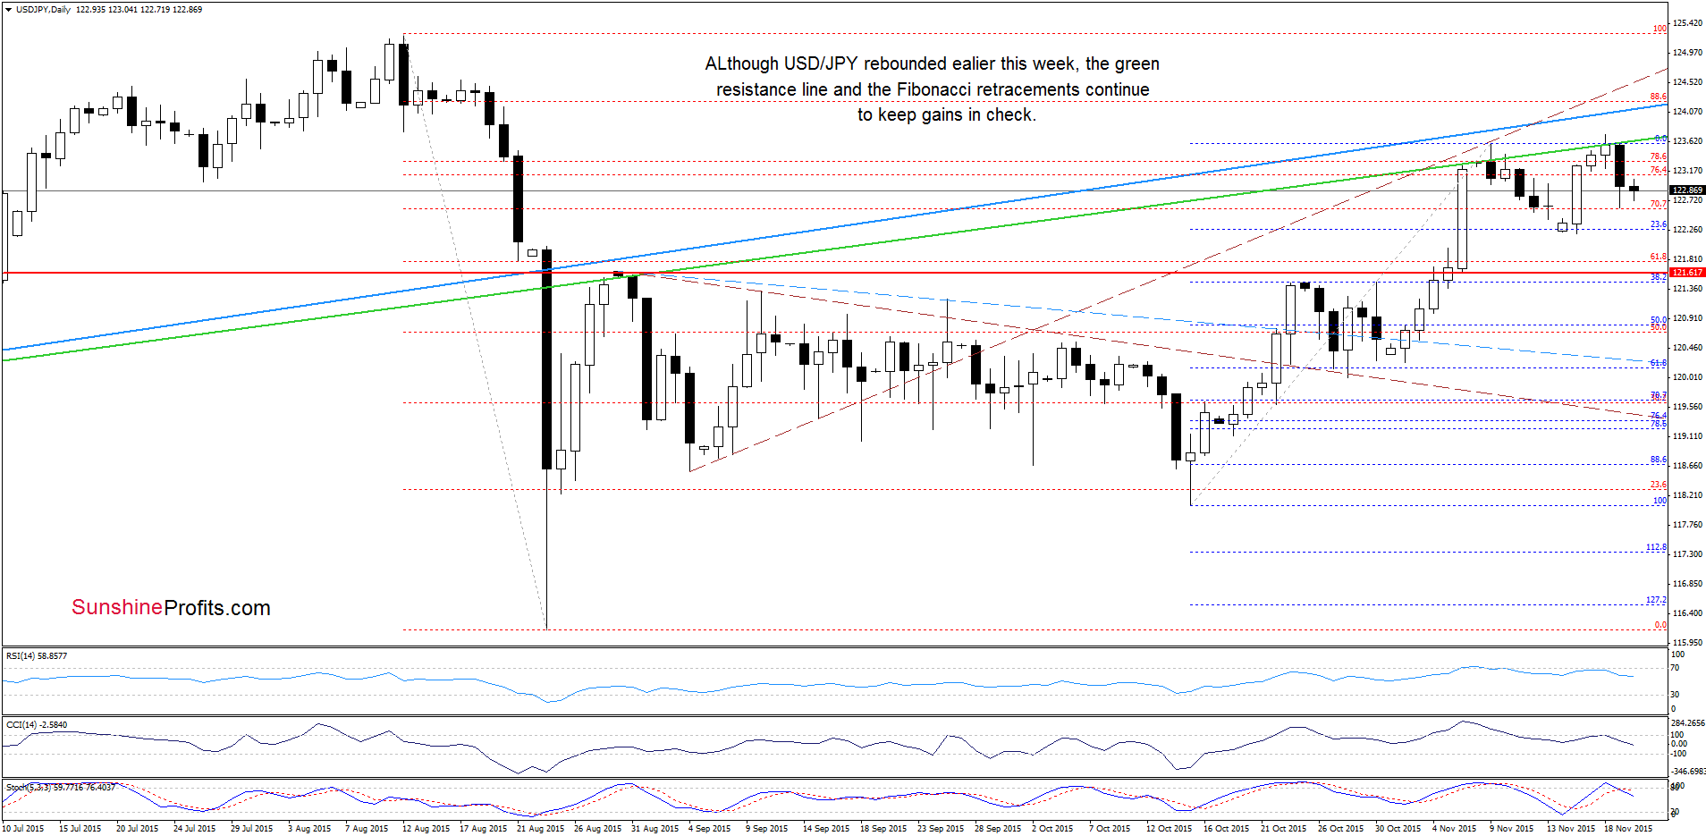Click the 116.400 price axis label

pos(1687,613)
